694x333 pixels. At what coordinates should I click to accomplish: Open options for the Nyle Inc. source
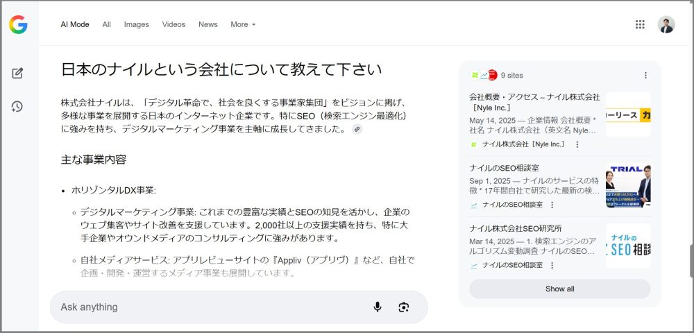pyautogui.click(x=577, y=144)
